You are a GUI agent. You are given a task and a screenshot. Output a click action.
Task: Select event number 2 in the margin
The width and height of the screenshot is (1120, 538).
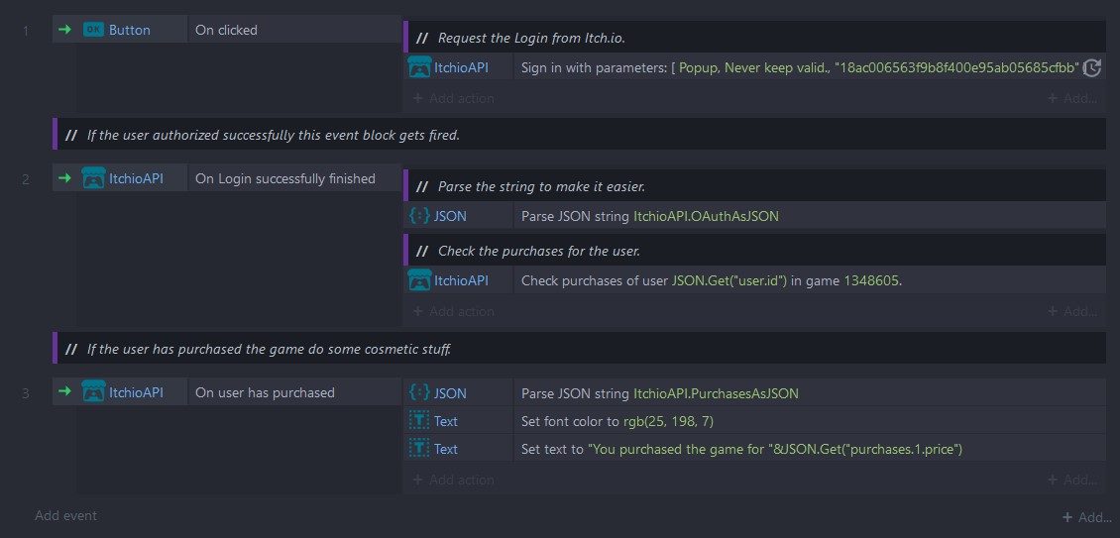point(26,179)
